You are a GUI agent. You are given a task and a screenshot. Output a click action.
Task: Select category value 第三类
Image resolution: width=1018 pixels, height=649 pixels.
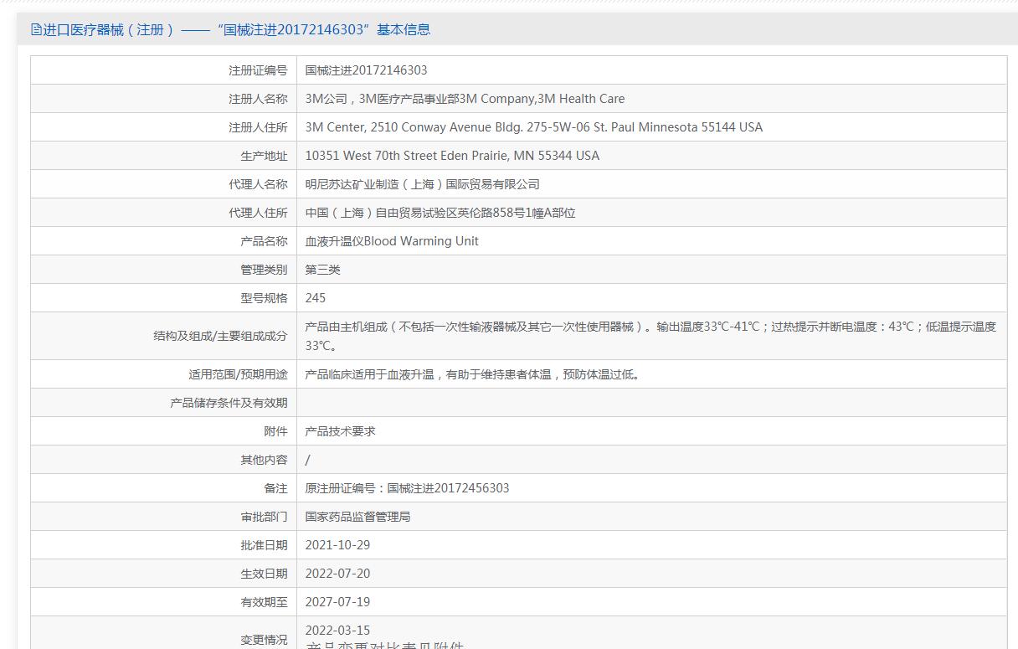[x=322, y=270]
